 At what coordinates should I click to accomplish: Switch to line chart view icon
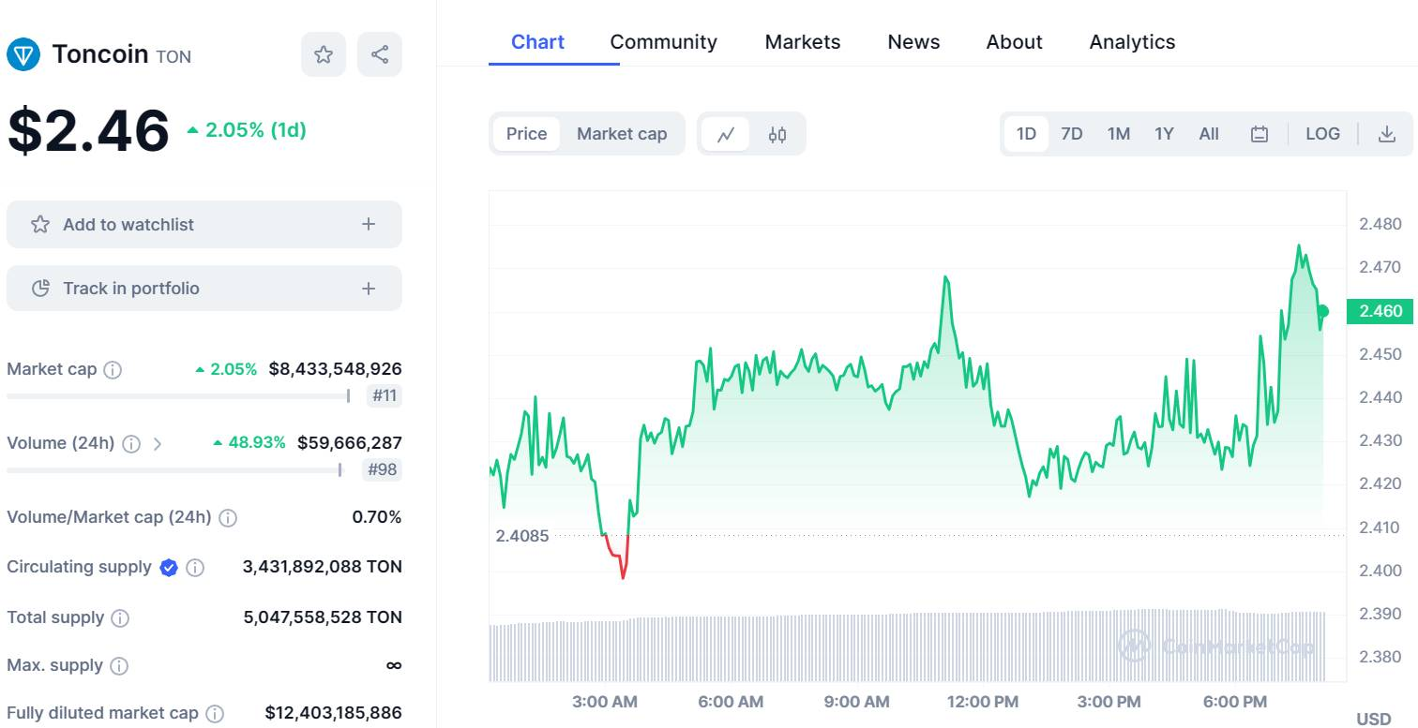(x=725, y=134)
